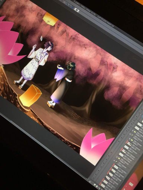
Task: Toggle the arrow of the third folder from the top
Action: (130, 139)
